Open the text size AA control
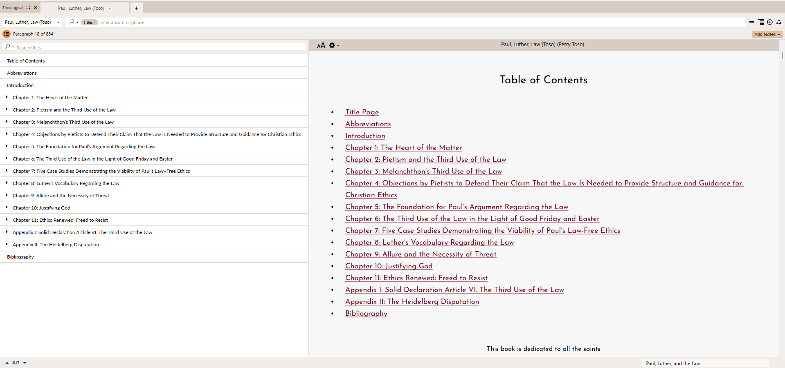This screenshot has height=368, width=785. click(321, 45)
